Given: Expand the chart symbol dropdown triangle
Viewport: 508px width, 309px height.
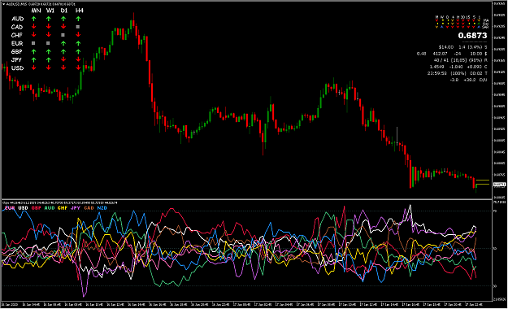Looking at the screenshot, I should coord(3,4).
